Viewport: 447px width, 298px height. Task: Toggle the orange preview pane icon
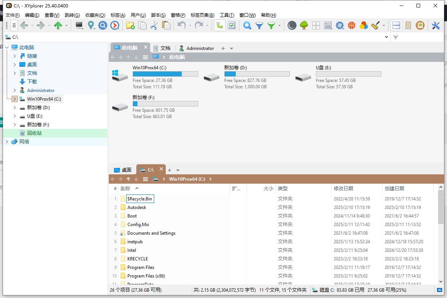420,25
